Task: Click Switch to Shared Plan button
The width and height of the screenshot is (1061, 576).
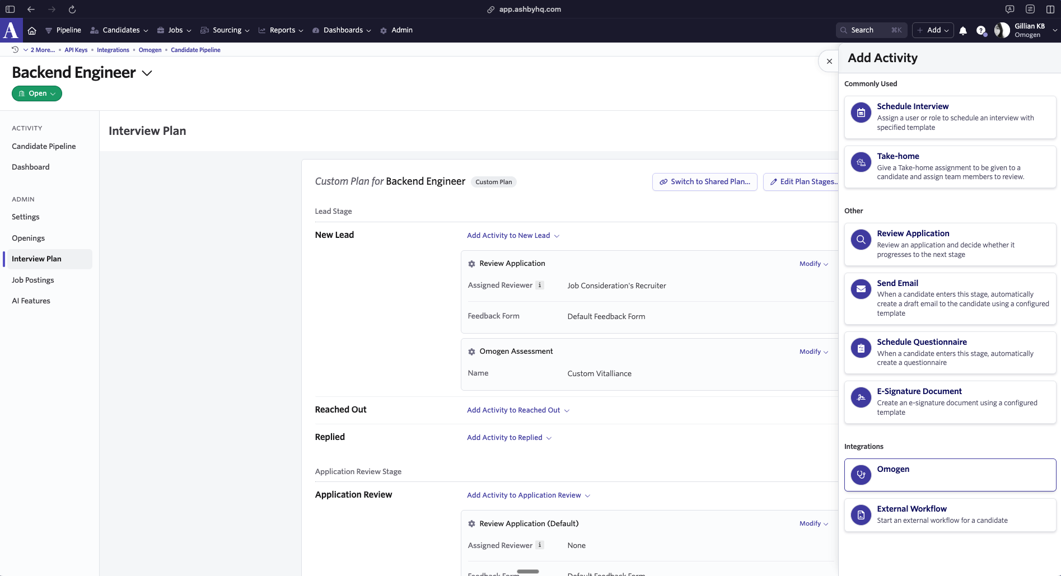Action: (x=704, y=182)
